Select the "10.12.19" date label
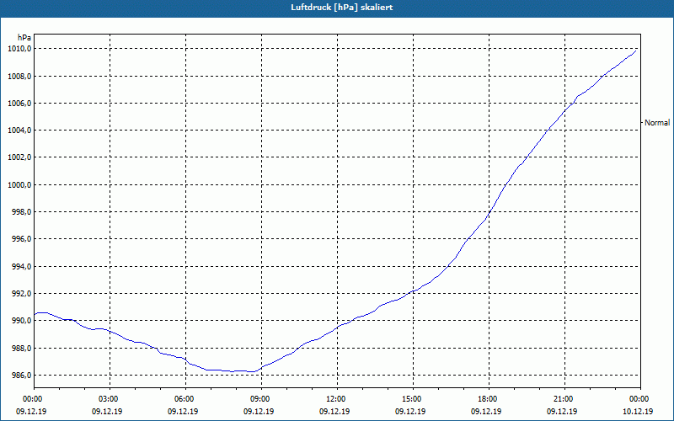Screen dimensions: 674x421 tap(638, 412)
